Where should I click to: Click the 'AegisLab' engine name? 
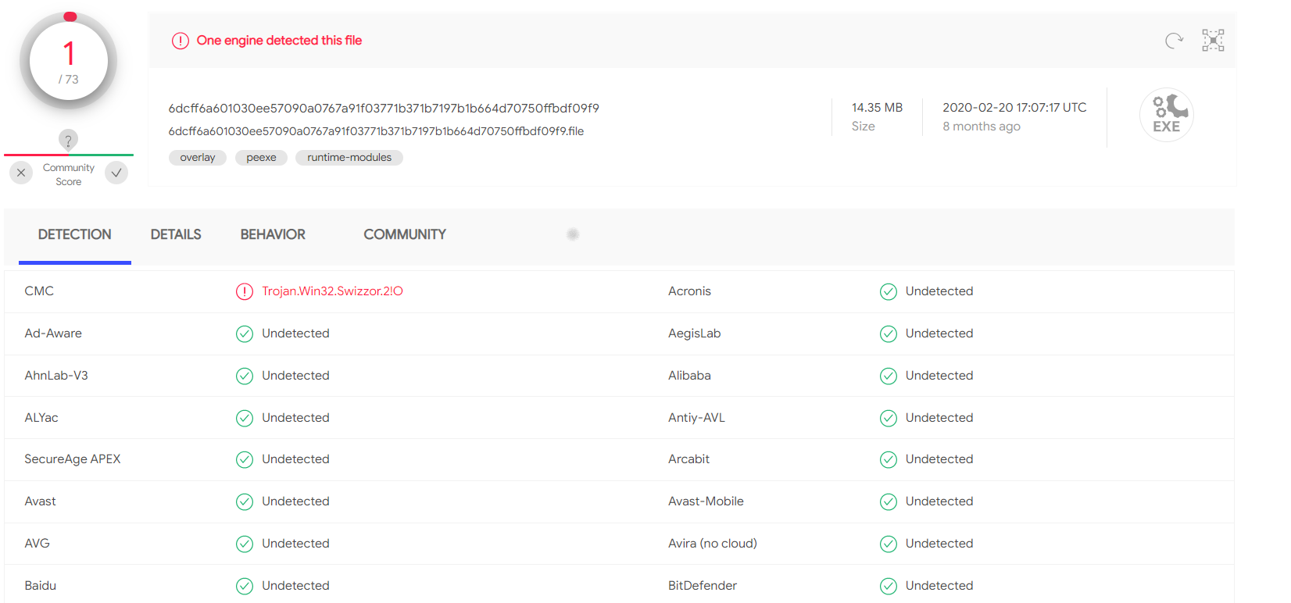(695, 334)
